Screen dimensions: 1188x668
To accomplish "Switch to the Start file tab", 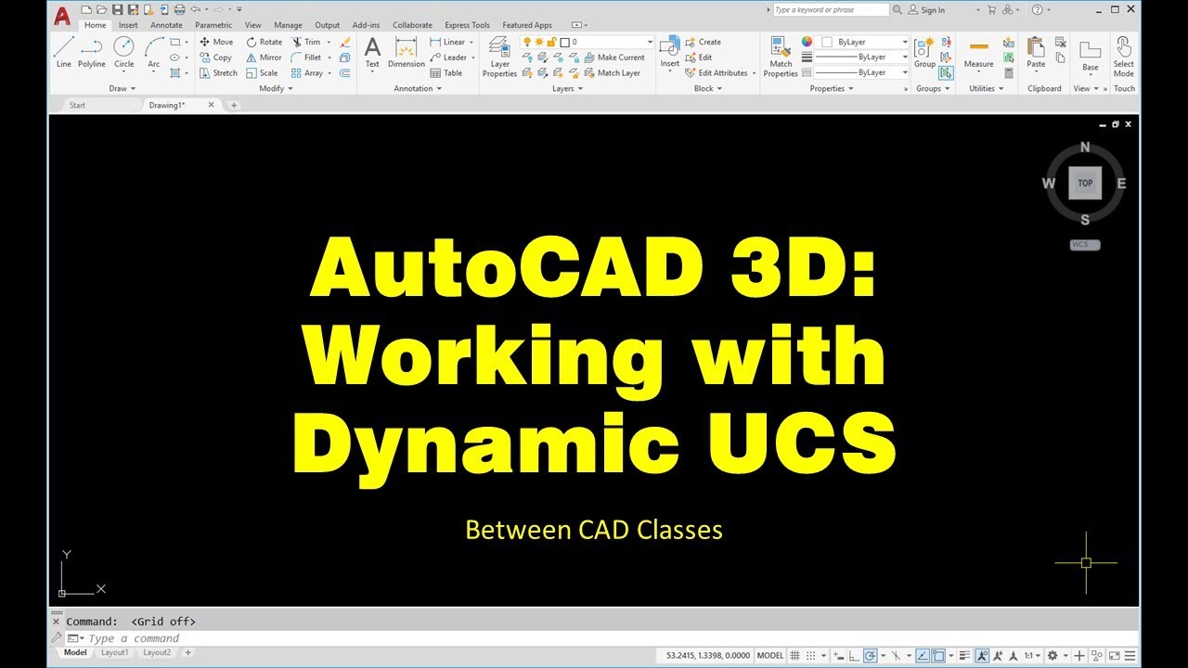I will tap(78, 105).
